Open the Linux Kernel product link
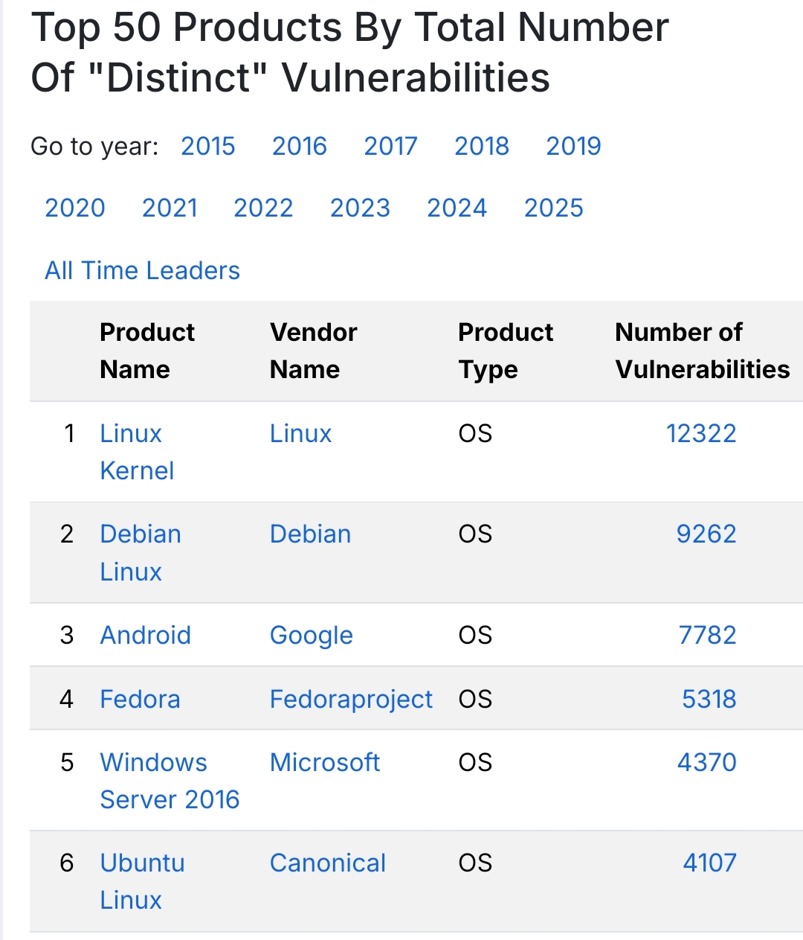This screenshot has height=940, width=803. tap(137, 452)
